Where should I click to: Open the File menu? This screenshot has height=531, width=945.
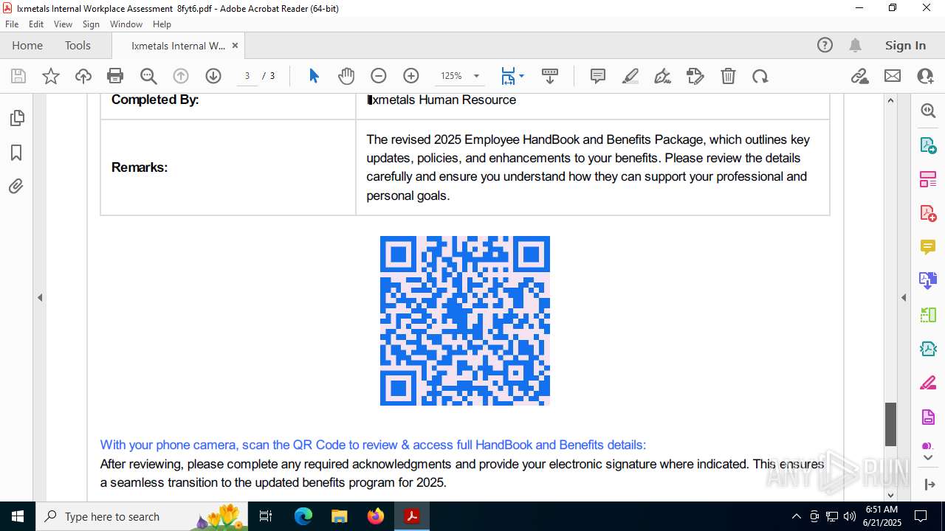coord(12,24)
